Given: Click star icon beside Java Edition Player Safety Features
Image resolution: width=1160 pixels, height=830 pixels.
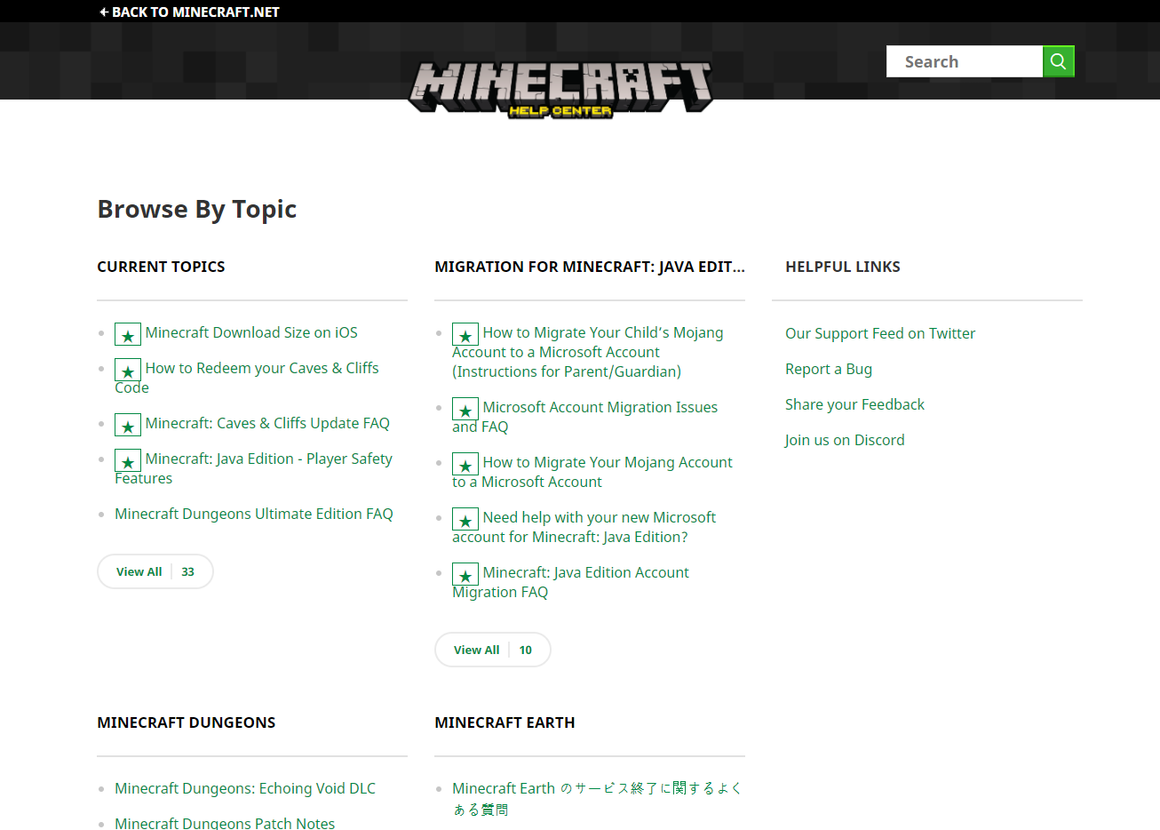Looking at the screenshot, I should click(128, 460).
